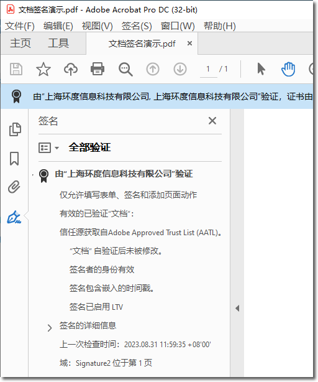Image resolution: width=318 pixels, height=382 pixels.
Task: Close the 签名 panel
Action: (x=212, y=121)
